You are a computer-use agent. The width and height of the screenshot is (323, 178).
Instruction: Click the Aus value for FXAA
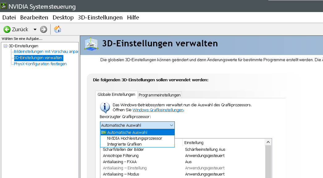(188, 162)
